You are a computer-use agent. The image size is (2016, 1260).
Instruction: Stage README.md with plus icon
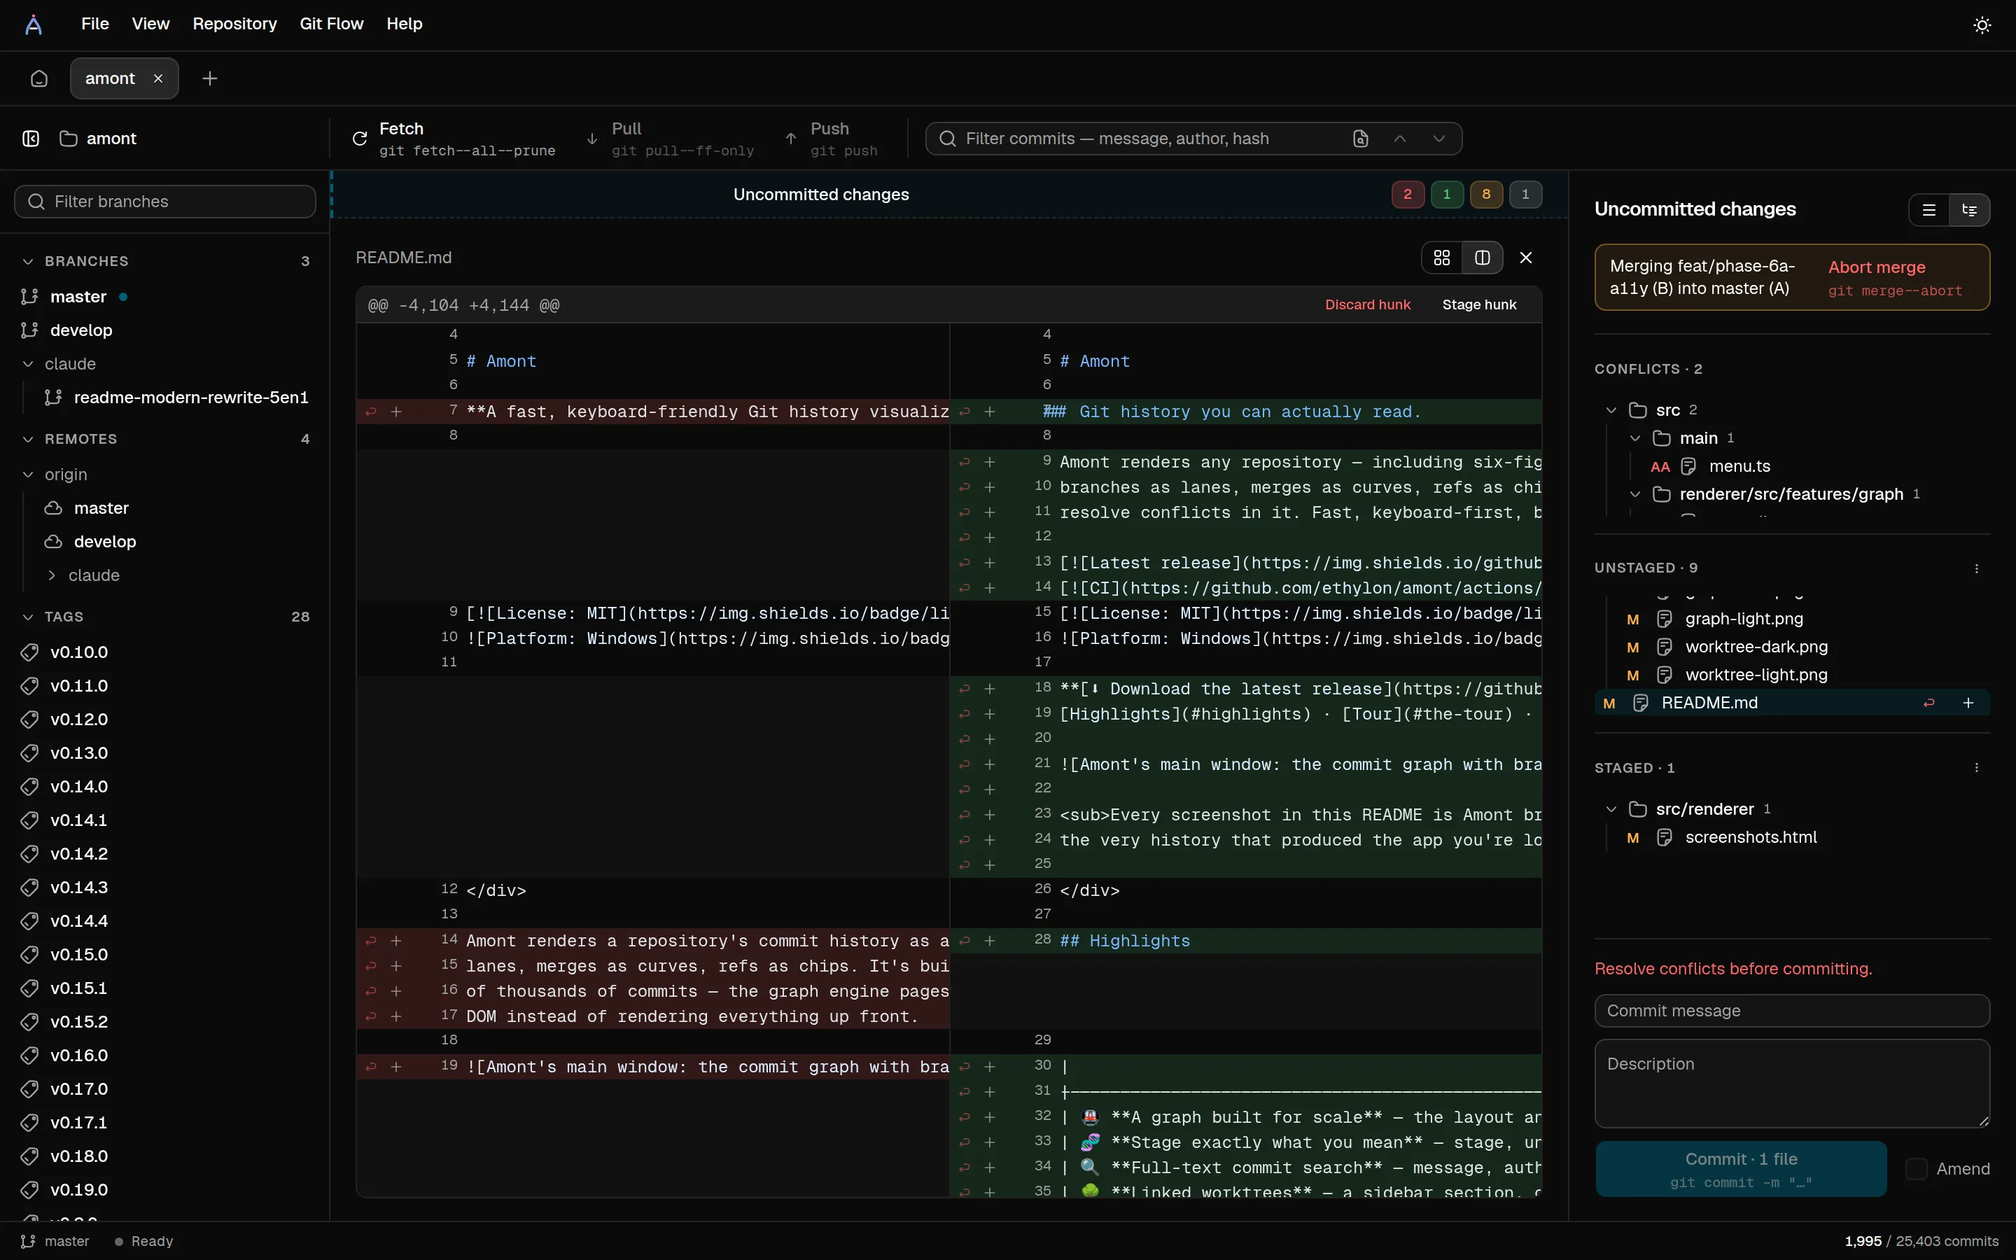[x=1968, y=703]
